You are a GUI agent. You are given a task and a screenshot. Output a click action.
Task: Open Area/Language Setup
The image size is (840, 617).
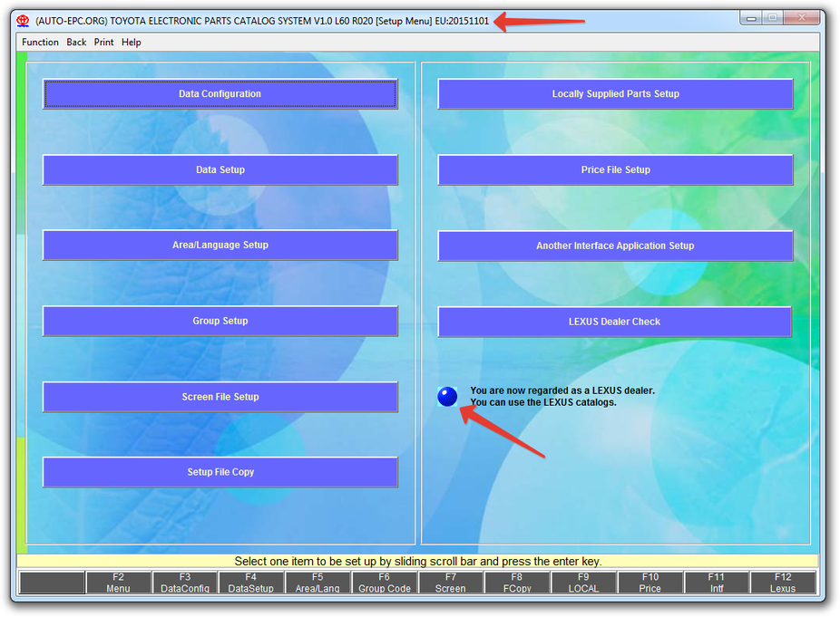click(x=220, y=246)
